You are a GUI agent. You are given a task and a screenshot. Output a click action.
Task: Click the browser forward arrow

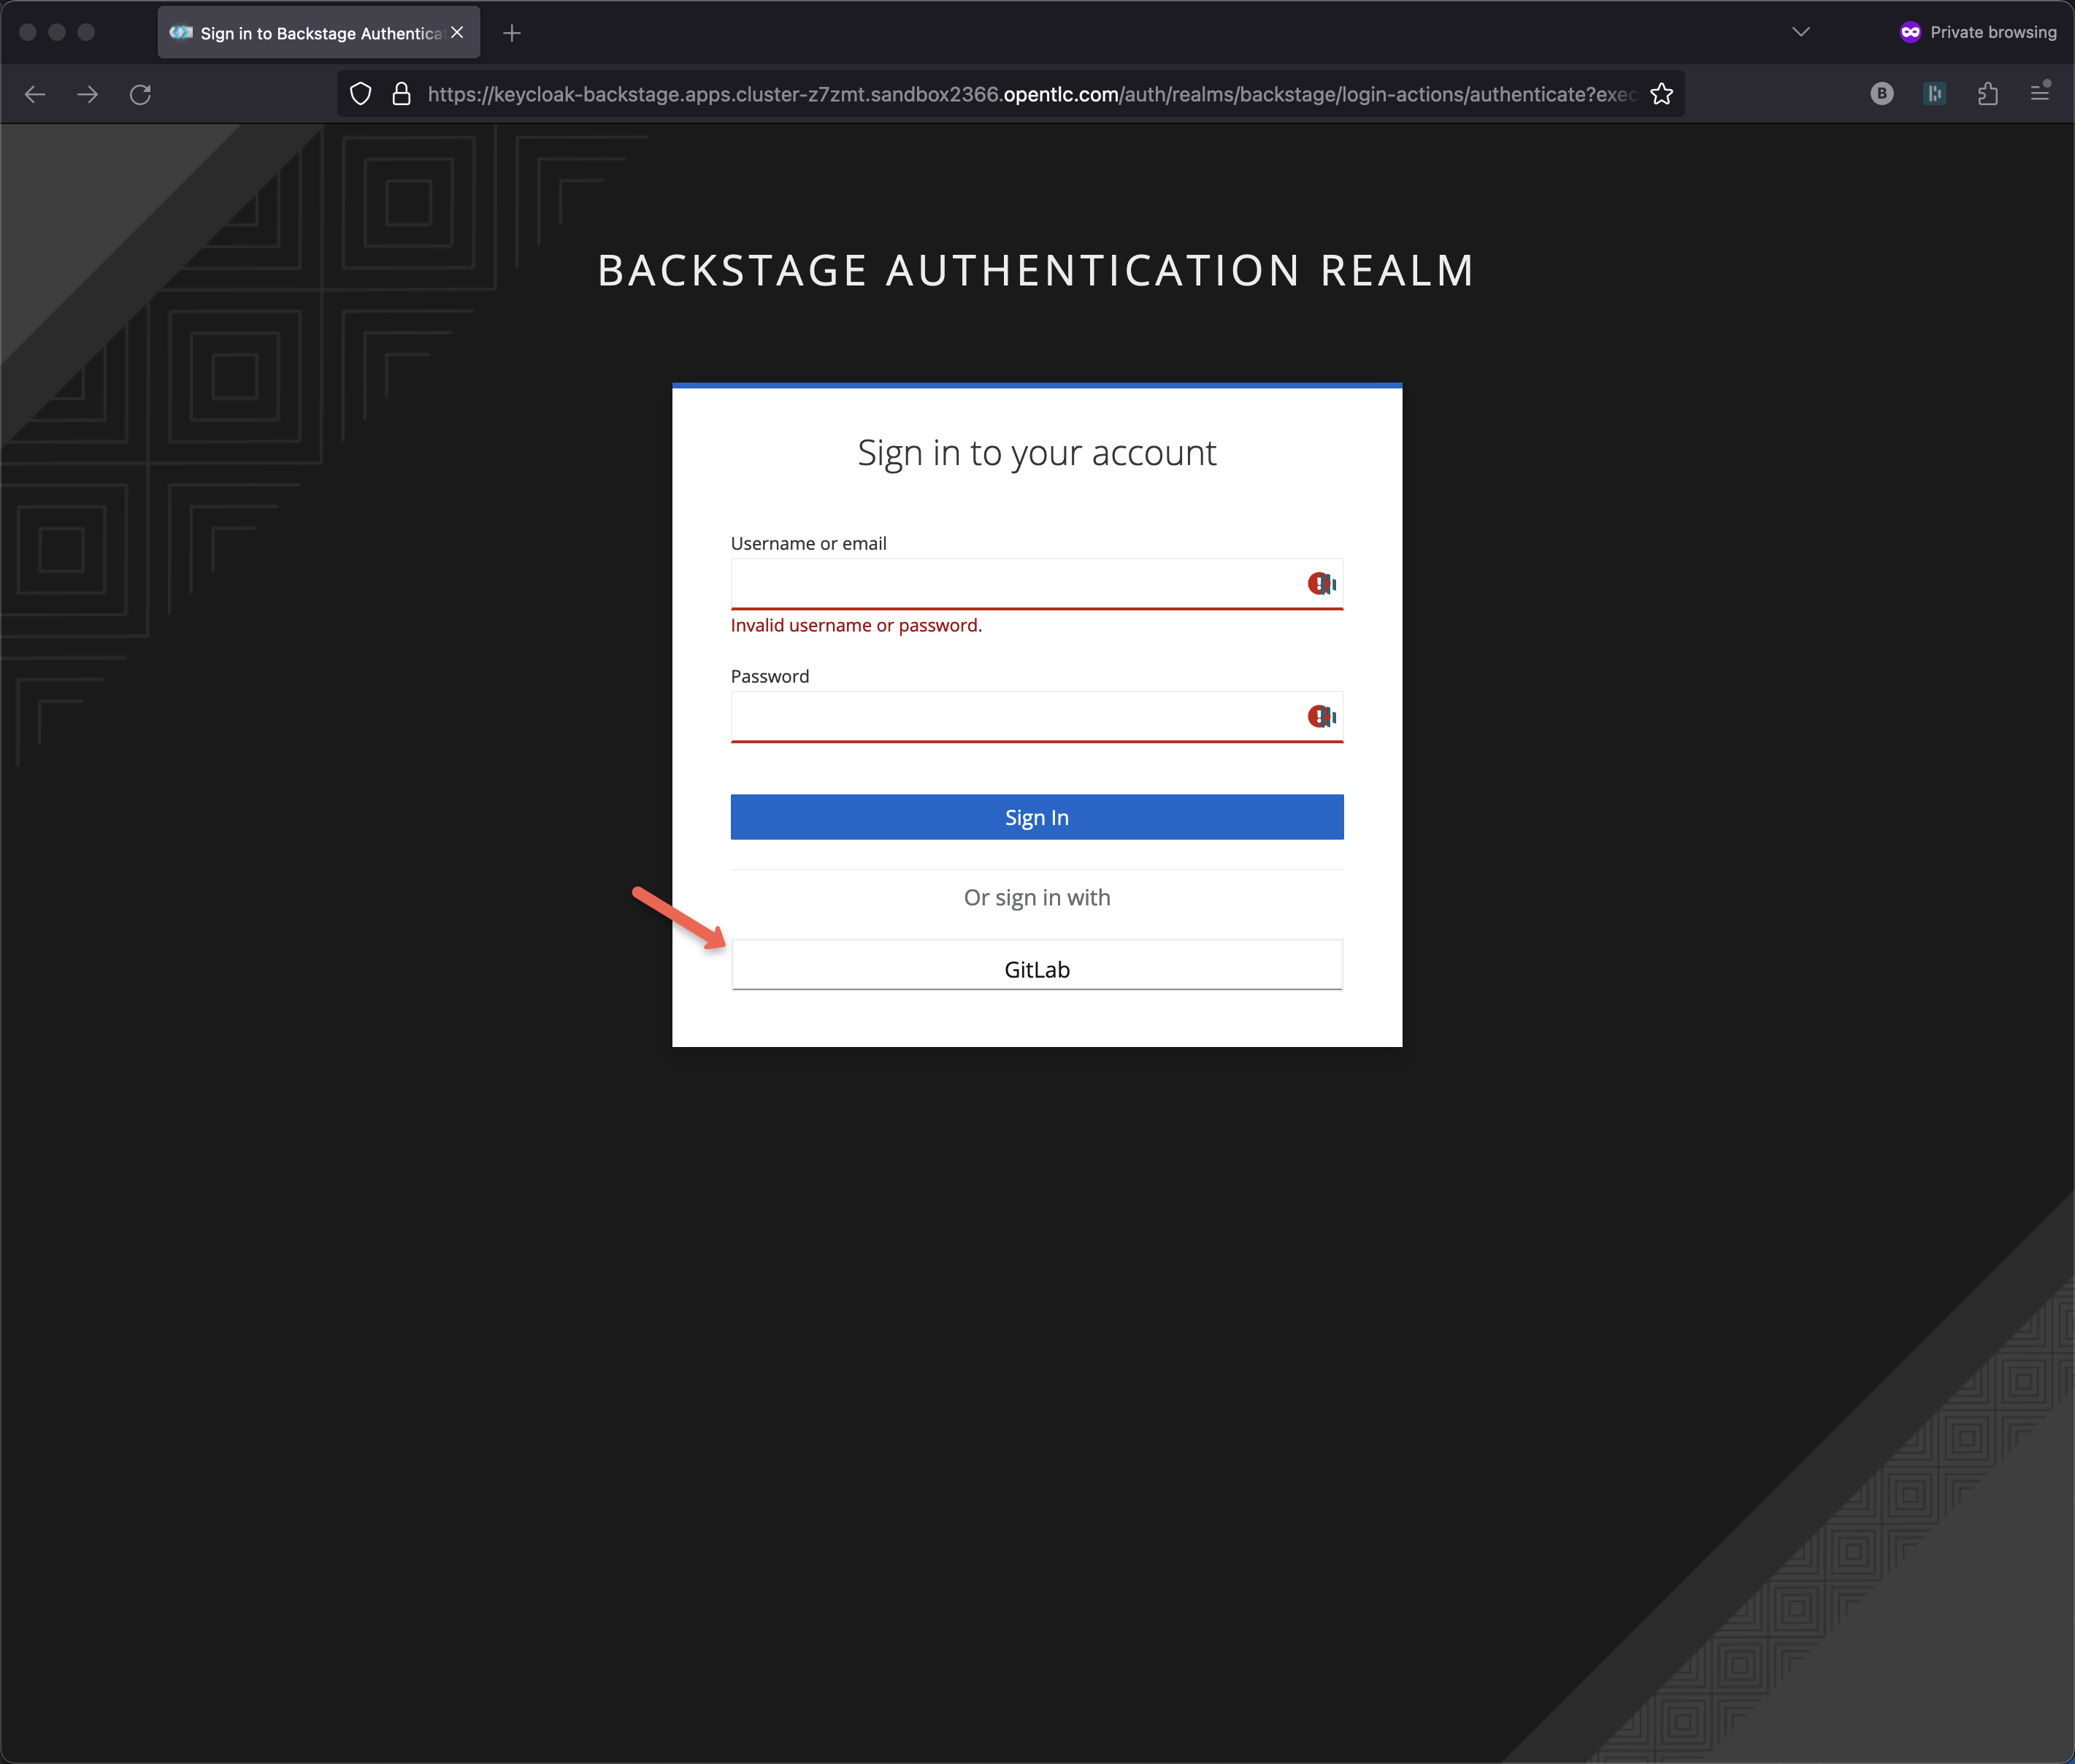point(88,94)
